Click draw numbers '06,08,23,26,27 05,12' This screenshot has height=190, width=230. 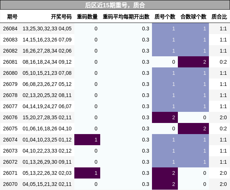coord(47,84)
